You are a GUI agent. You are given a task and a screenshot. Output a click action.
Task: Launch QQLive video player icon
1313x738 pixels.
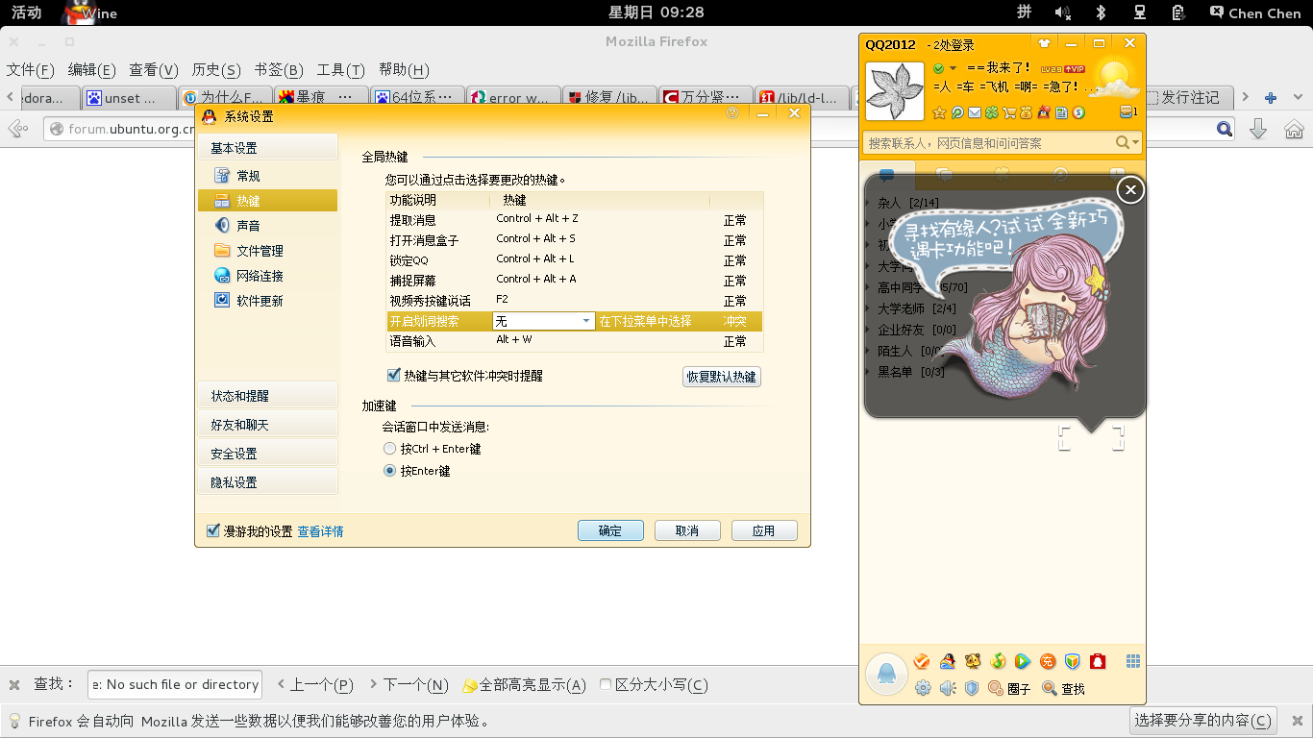coord(1023,661)
